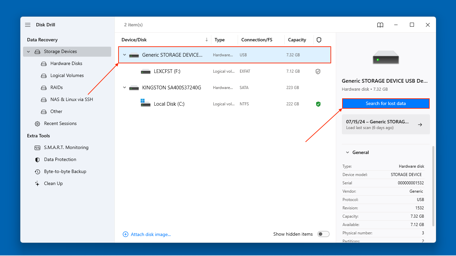Click the NAS & Linux via SSH icon
456x256 pixels.
pyautogui.click(x=44, y=100)
